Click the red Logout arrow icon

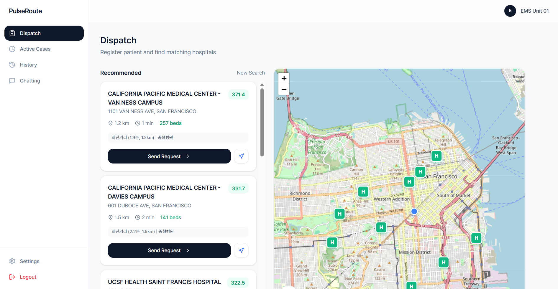pyautogui.click(x=12, y=277)
